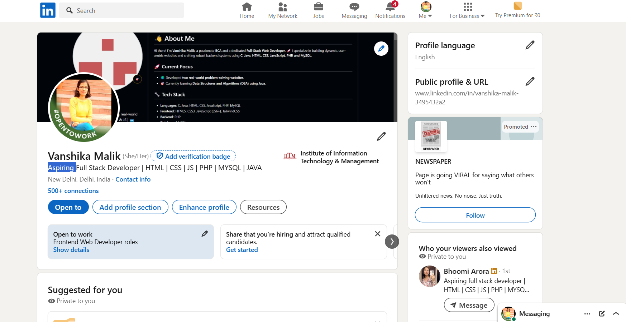Open Bhoomi Arora's profile name
Viewport: 626px width, 322px height.
coord(466,271)
